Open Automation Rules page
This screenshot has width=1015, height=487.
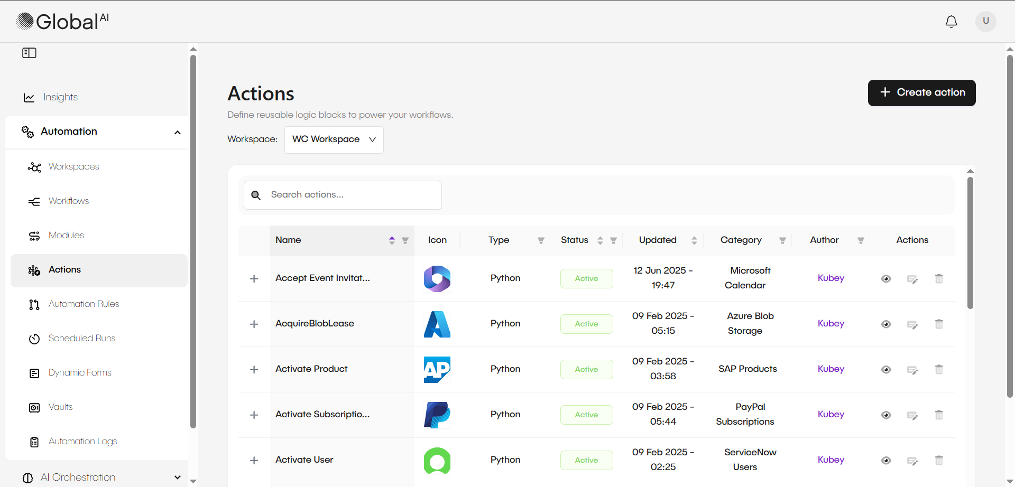click(x=84, y=304)
